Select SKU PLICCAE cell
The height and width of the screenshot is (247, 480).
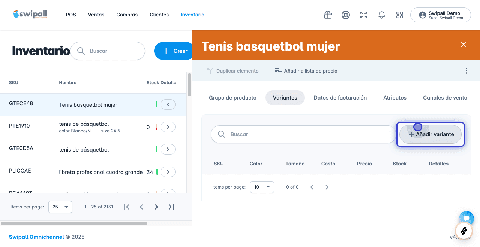coord(20,171)
